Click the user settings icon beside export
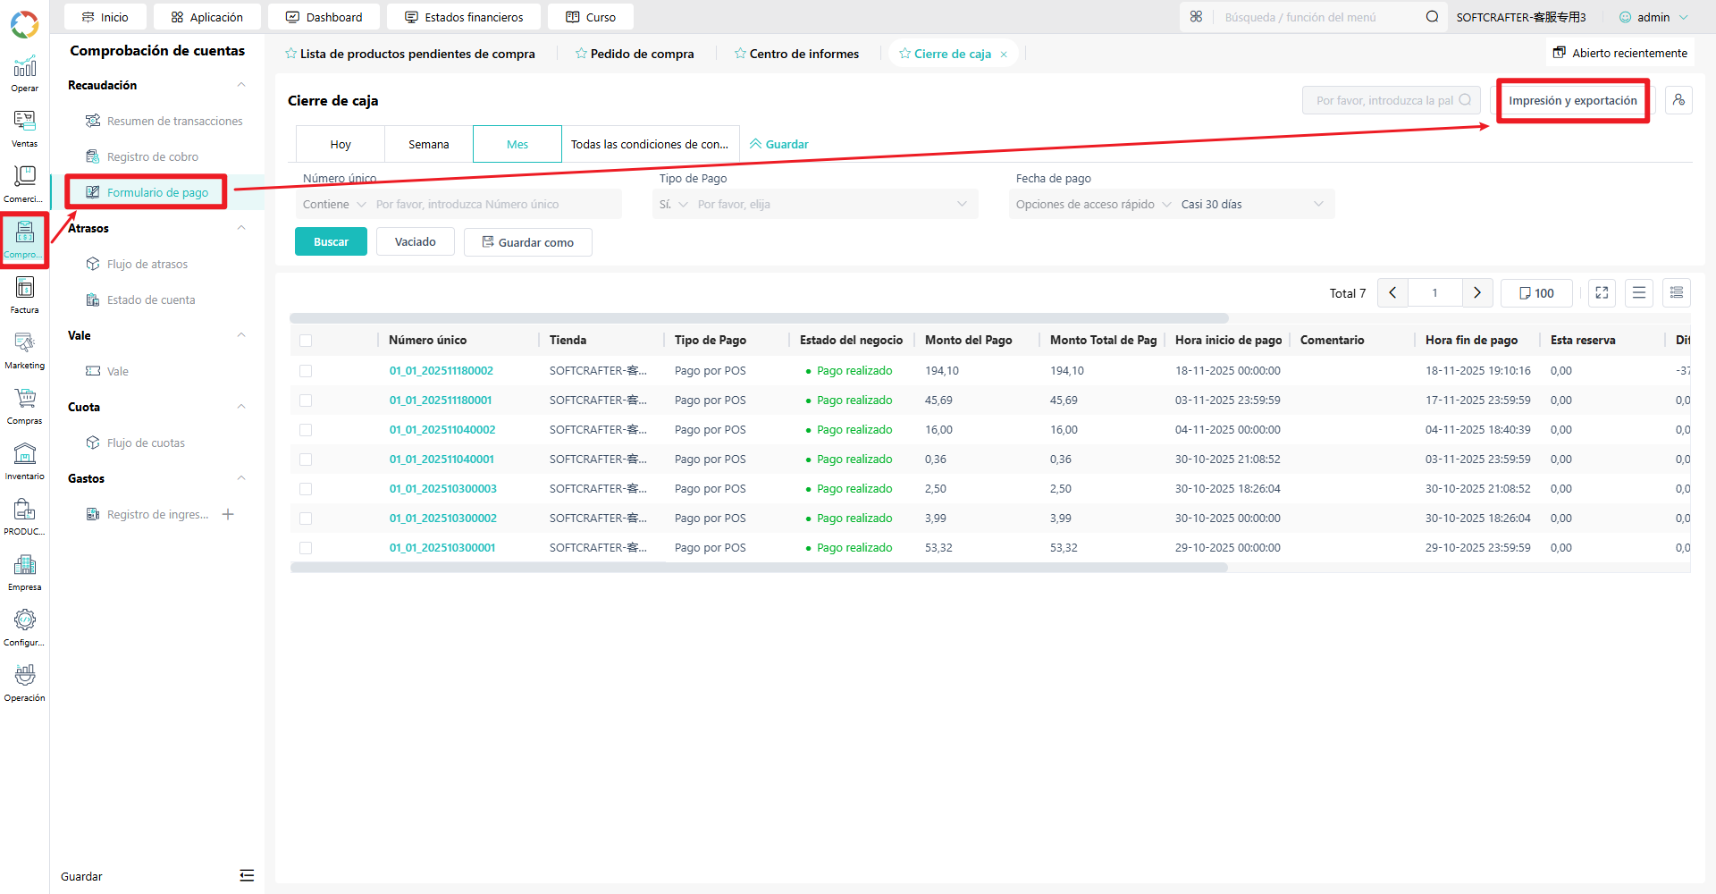Viewport: 1716px width, 894px height. coord(1678,100)
